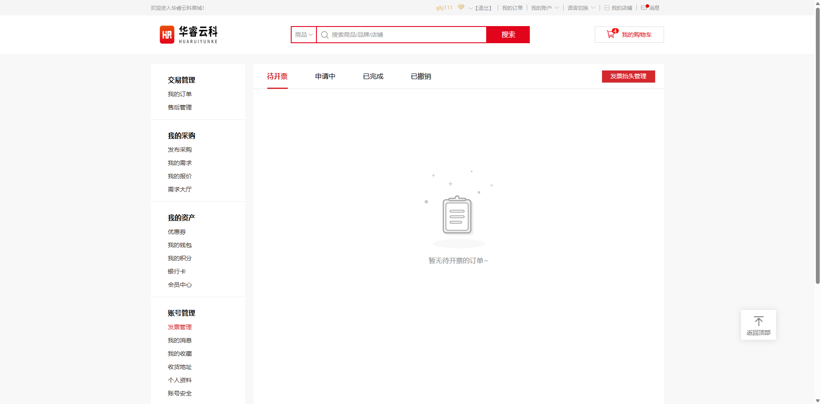Click the empty clipboard illustration
The height and width of the screenshot is (404, 821).
[x=458, y=215]
